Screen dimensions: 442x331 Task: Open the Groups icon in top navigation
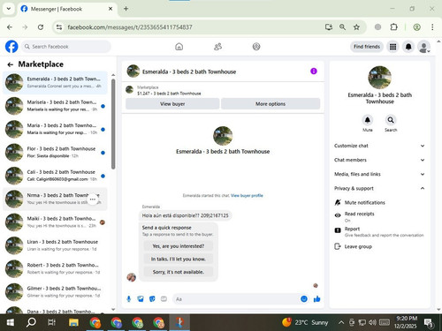click(256, 47)
